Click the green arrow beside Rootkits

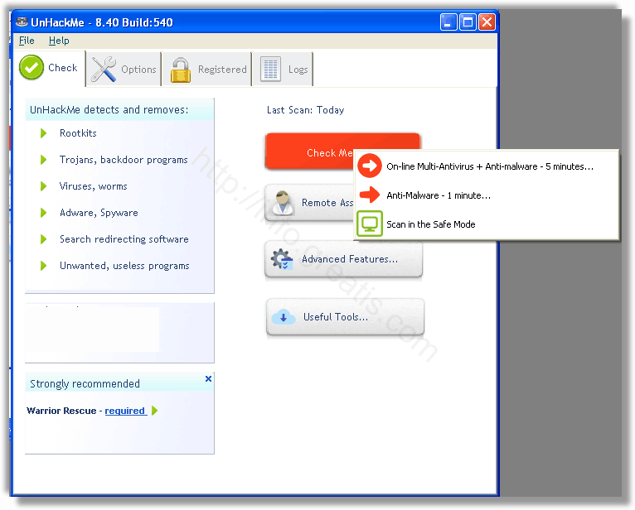44,133
